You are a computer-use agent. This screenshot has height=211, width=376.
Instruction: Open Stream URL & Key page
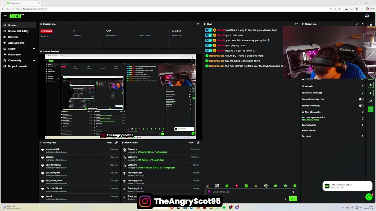coord(18,31)
